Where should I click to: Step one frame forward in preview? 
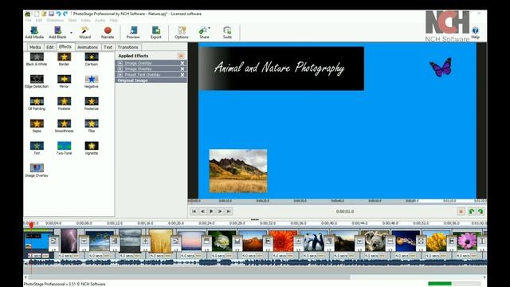click(220, 211)
